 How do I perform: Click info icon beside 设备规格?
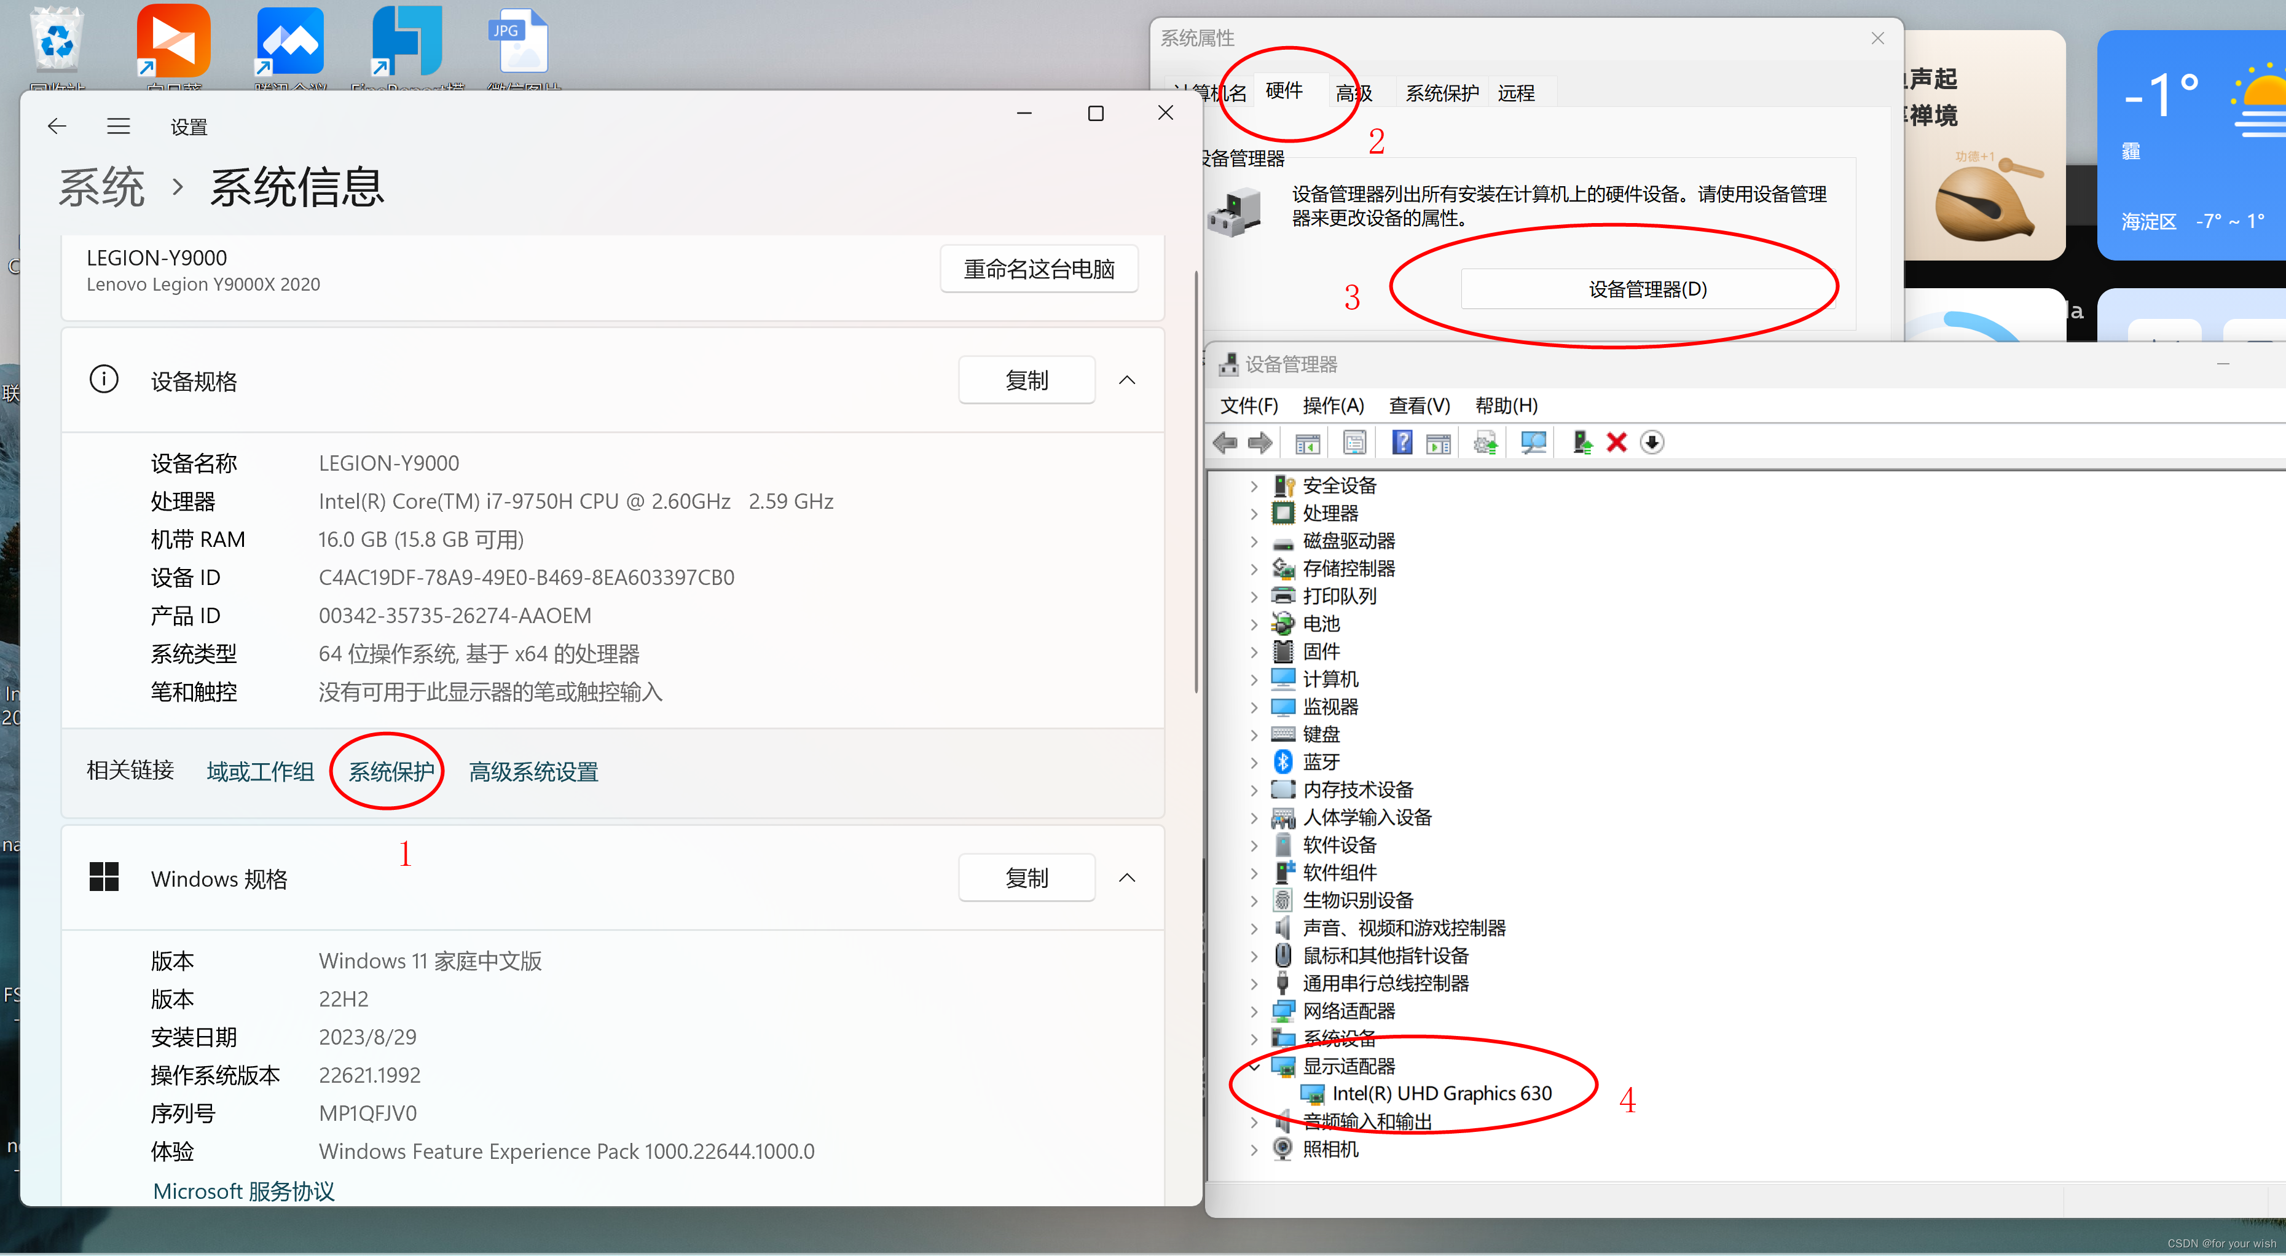pos(104,379)
